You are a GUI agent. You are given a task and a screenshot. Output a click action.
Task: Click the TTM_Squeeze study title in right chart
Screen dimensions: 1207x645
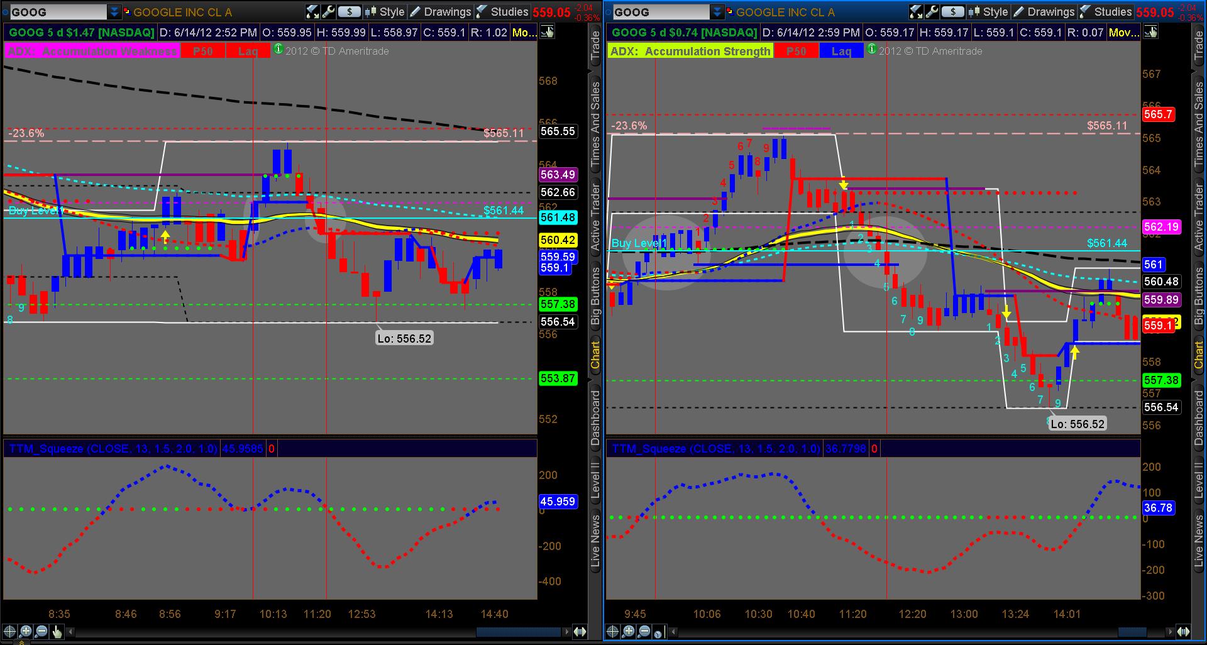[716, 449]
